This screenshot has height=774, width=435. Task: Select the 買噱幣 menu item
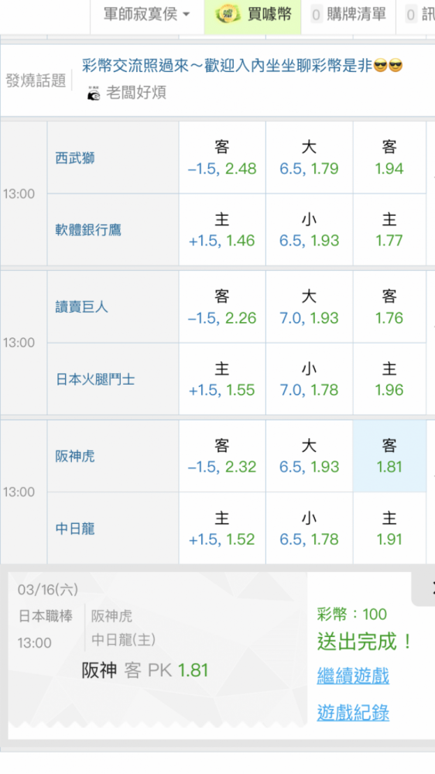click(253, 14)
